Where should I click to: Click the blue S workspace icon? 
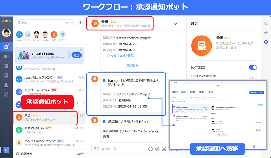[x=6, y=150]
